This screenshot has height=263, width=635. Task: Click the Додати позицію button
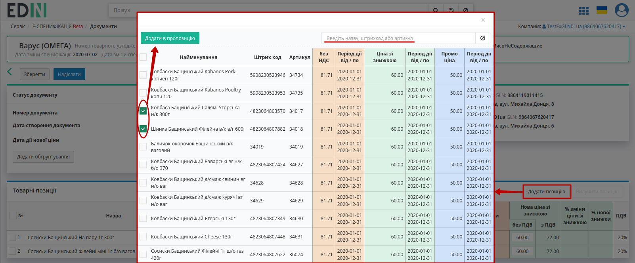coord(547,192)
